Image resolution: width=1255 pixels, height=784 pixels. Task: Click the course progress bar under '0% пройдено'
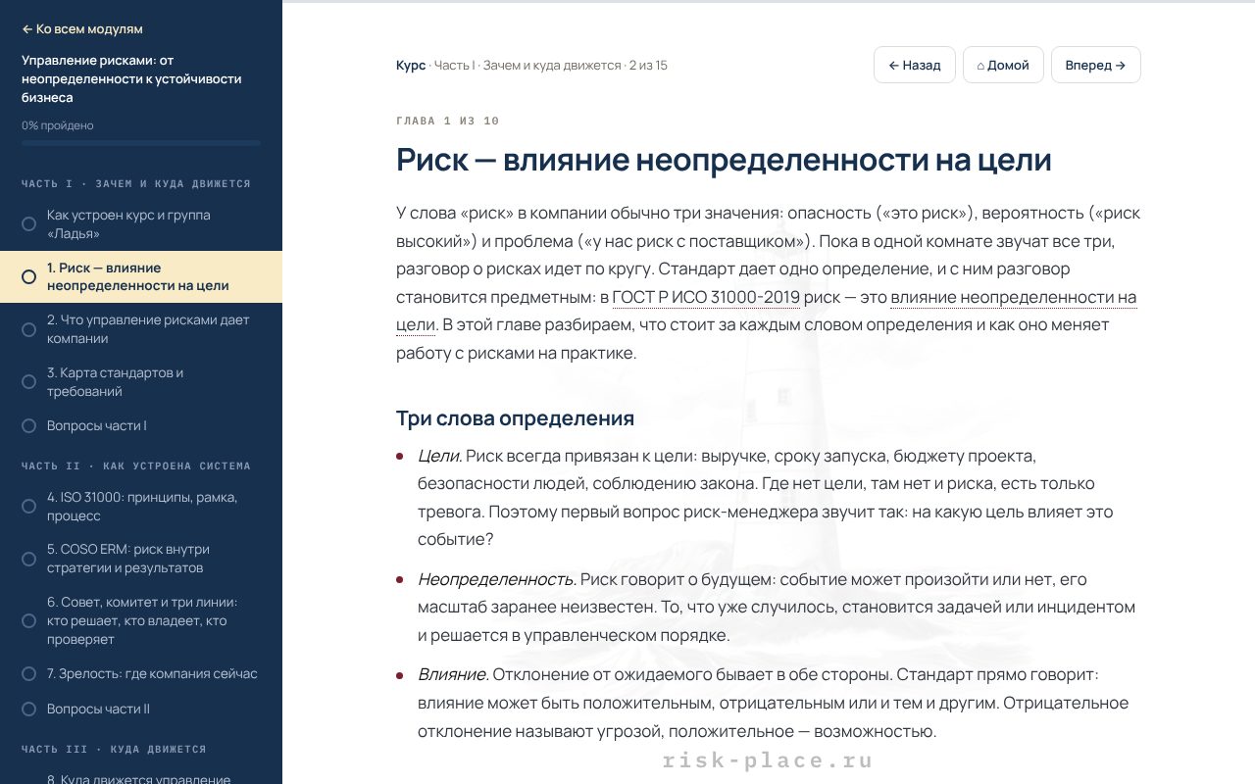[141, 143]
